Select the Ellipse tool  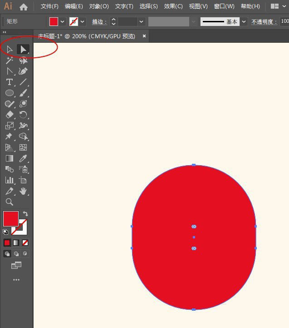pyautogui.click(x=10, y=93)
